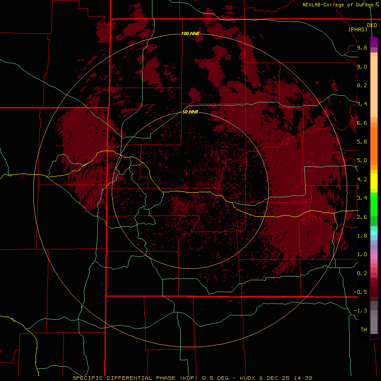Image resolution: width=381 pixels, height=381 pixels.
Task: Click the green segment of the color bar
Action: coord(374,204)
